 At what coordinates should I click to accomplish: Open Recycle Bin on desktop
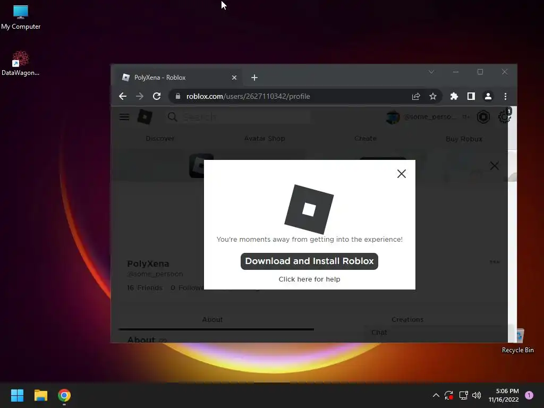[x=517, y=342]
